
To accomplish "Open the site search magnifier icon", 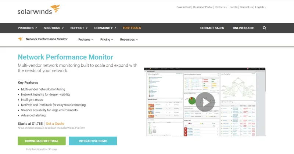I will [264, 28].
